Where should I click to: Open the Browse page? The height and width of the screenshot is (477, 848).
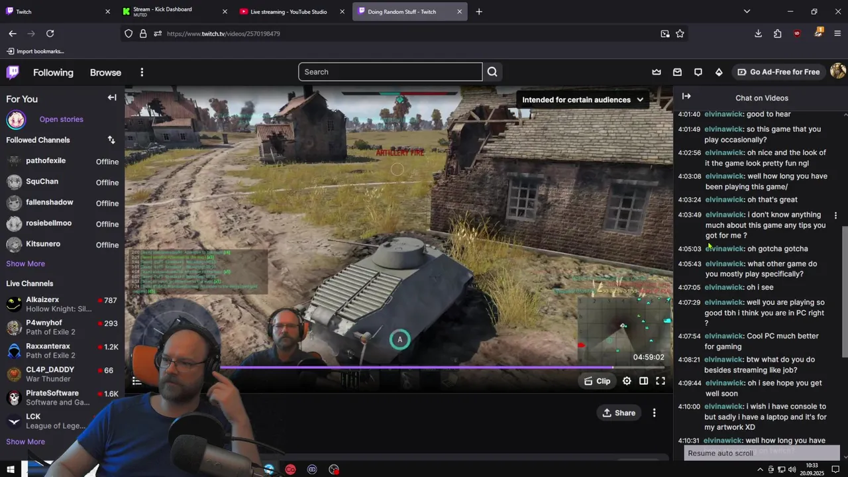point(105,72)
